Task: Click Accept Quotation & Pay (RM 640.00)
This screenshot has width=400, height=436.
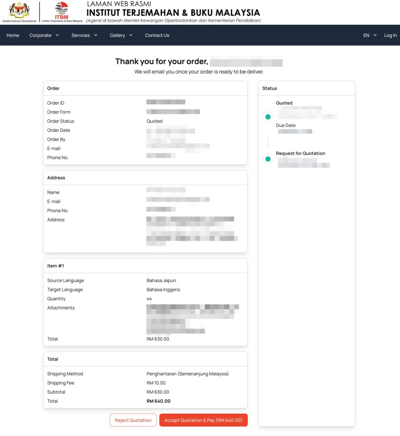Action: (x=203, y=420)
